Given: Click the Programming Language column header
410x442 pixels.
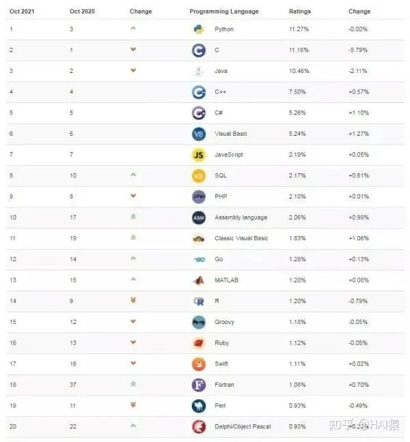Looking at the screenshot, I should pos(224,12).
